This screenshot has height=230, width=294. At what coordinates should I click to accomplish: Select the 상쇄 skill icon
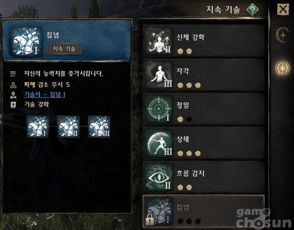coord(159,143)
